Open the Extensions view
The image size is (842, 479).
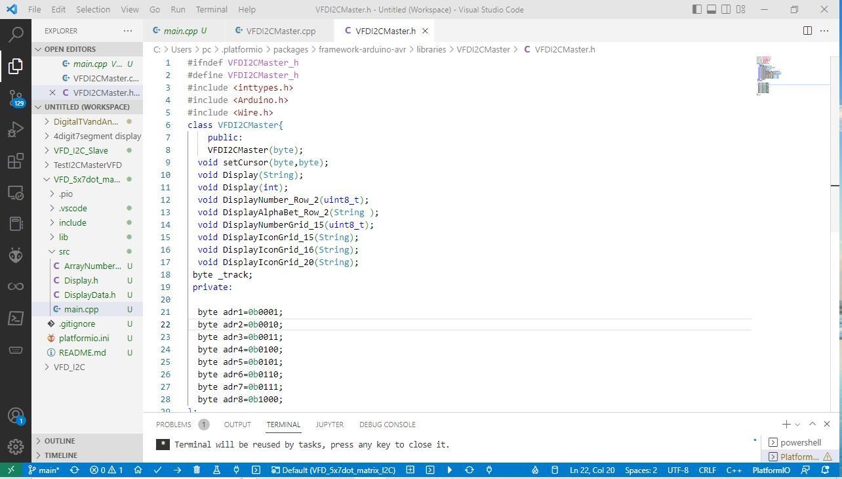pyautogui.click(x=16, y=161)
